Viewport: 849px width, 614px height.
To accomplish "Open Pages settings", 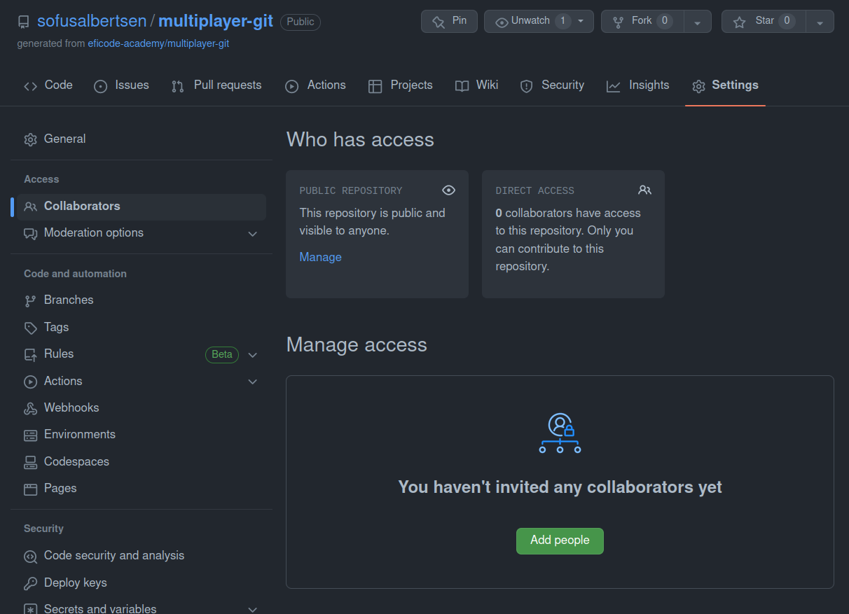I will [x=141, y=489].
